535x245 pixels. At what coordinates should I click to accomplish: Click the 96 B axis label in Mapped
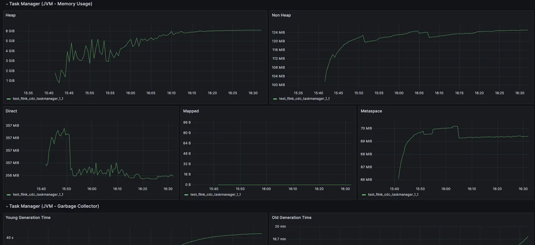(187, 122)
